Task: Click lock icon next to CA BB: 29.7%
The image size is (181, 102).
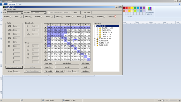Action: click(100, 37)
